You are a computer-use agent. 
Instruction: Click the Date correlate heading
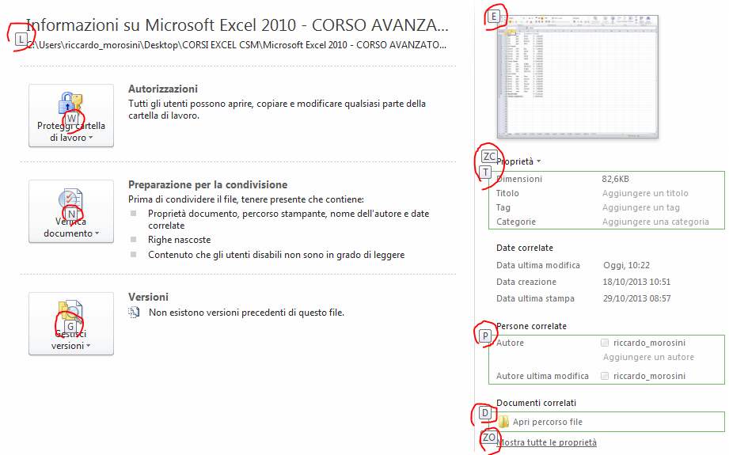tap(525, 248)
